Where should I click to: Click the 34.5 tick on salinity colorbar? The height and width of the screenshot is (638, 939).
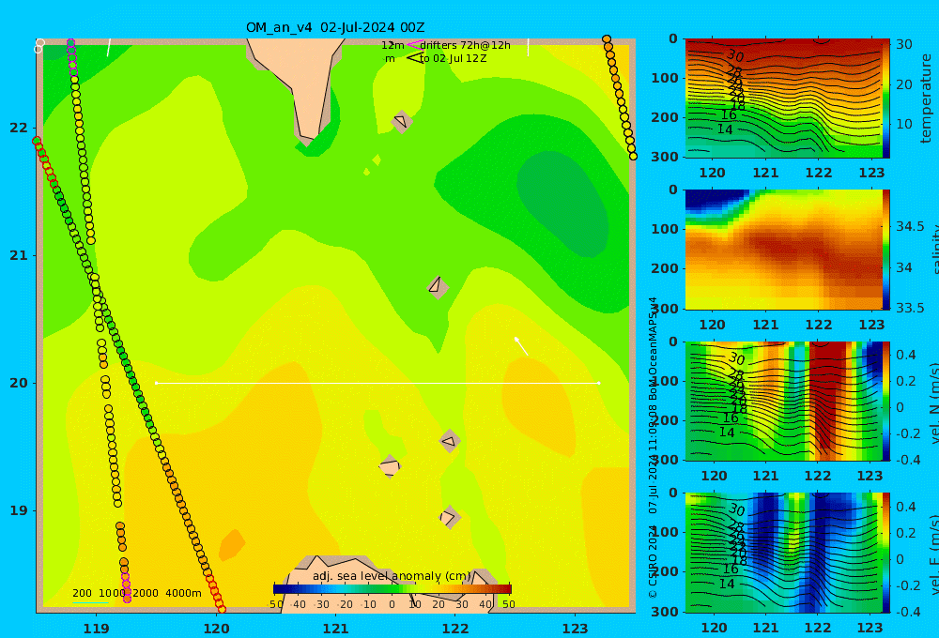pos(910,227)
